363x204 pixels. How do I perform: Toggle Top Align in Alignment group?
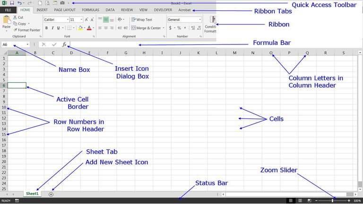100,19
